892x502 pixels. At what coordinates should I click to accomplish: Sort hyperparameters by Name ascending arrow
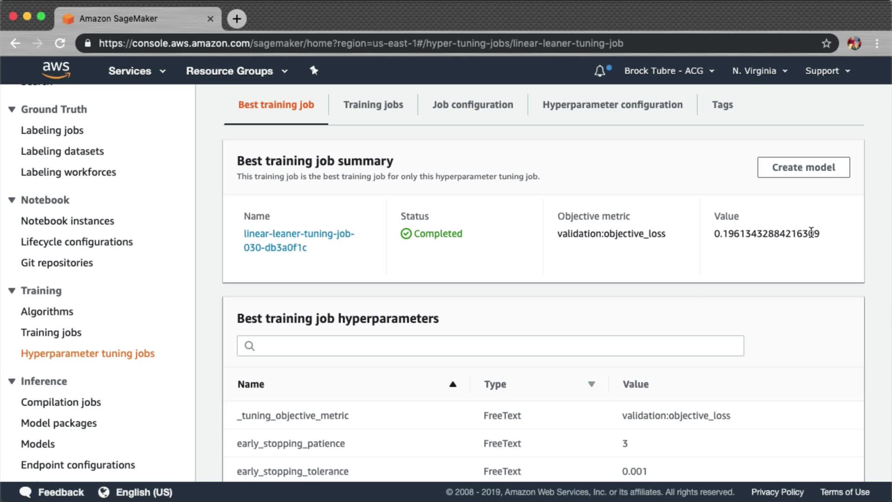[453, 384]
